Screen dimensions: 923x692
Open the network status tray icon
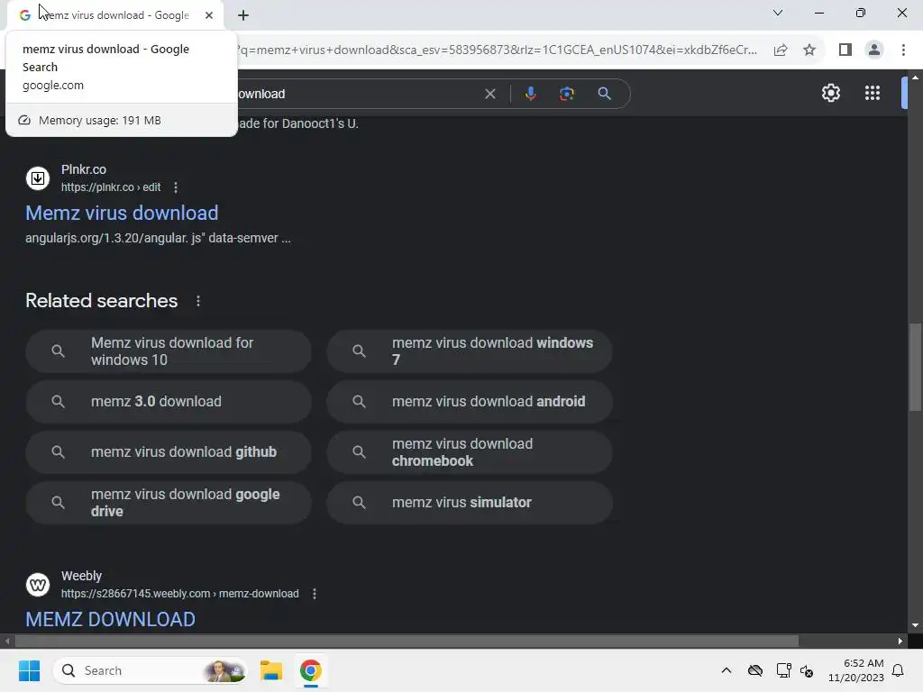pyautogui.click(x=783, y=670)
